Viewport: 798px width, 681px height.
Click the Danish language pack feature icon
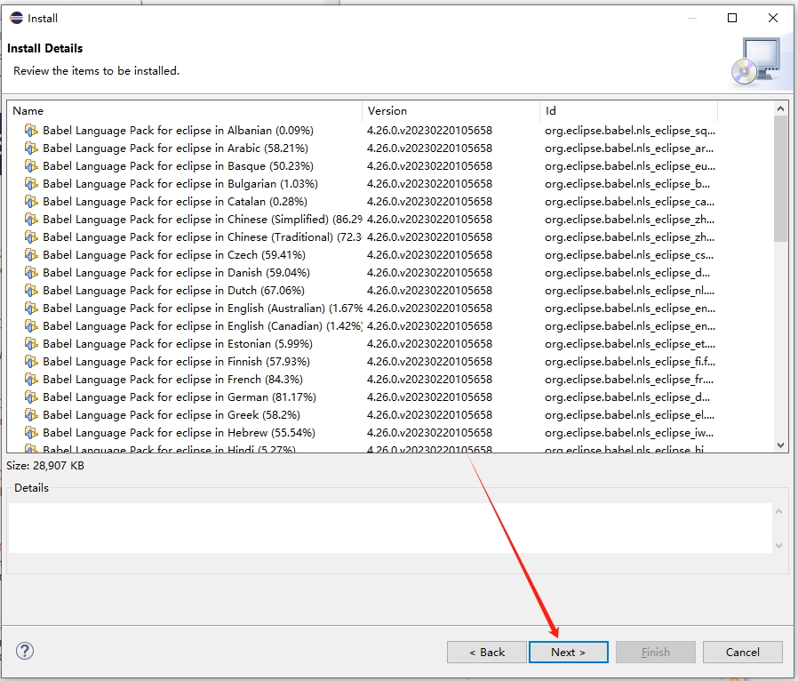click(x=31, y=273)
